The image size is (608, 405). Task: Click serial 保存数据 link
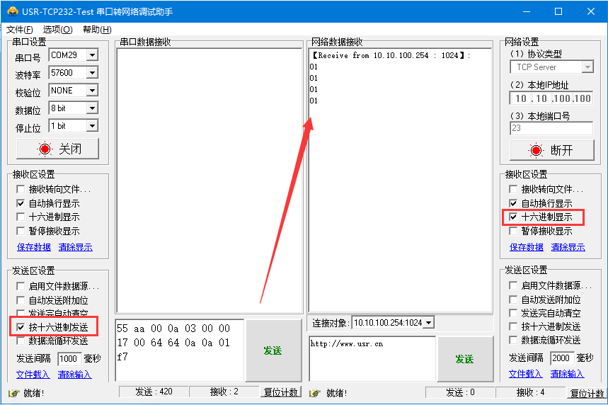point(34,247)
